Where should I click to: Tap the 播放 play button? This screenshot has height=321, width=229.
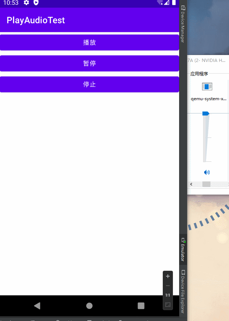[90, 42]
